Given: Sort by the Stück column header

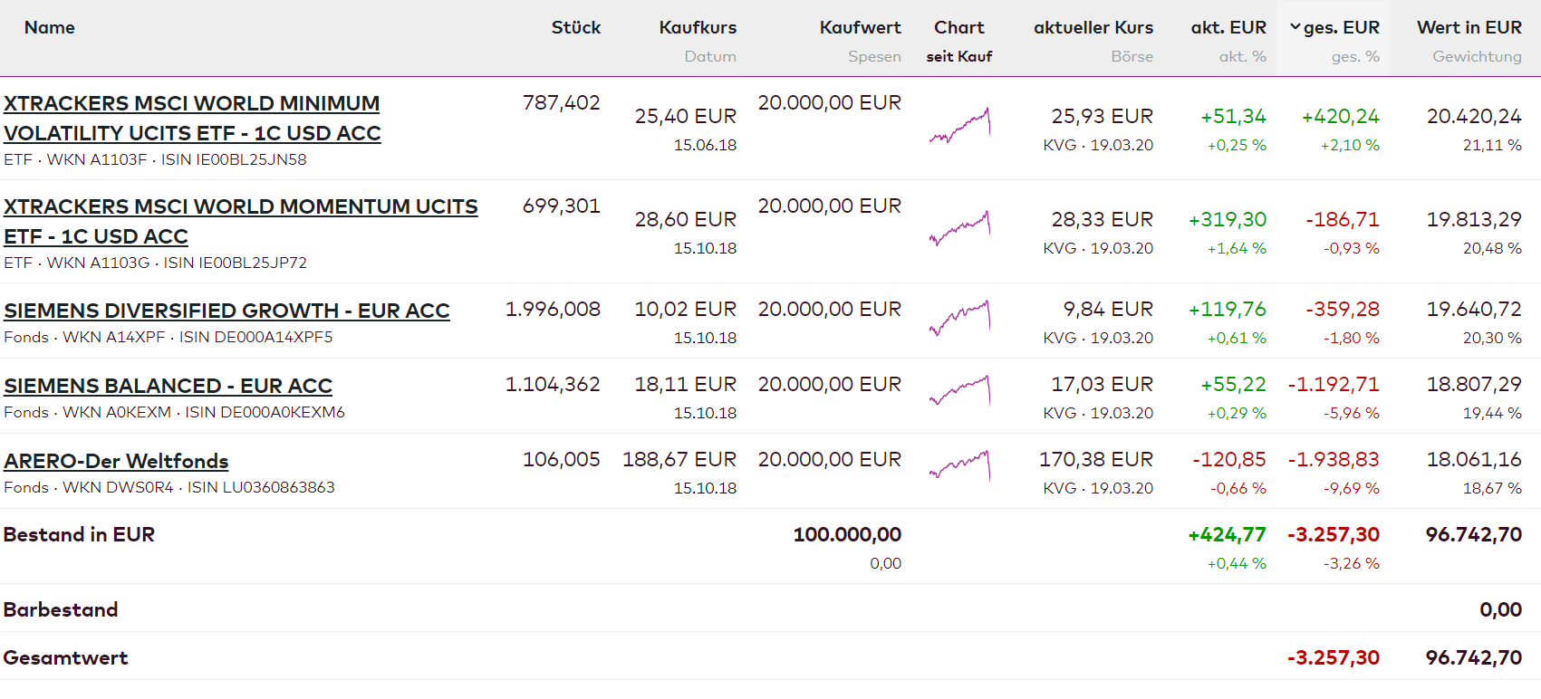Looking at the screenshot, I should tap(575, 27).
